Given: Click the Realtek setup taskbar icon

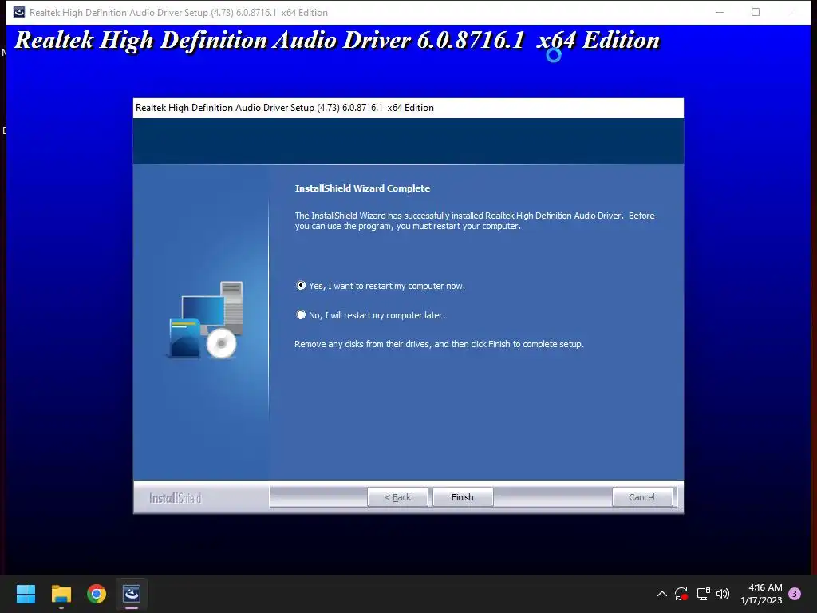Looking at the screenshot, I should click(132, 594).
